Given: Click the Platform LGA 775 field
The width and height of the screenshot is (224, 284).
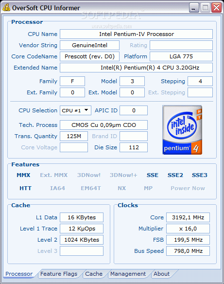Looking at the screenshot, I should pyautogui.click(x=181, y=56).
